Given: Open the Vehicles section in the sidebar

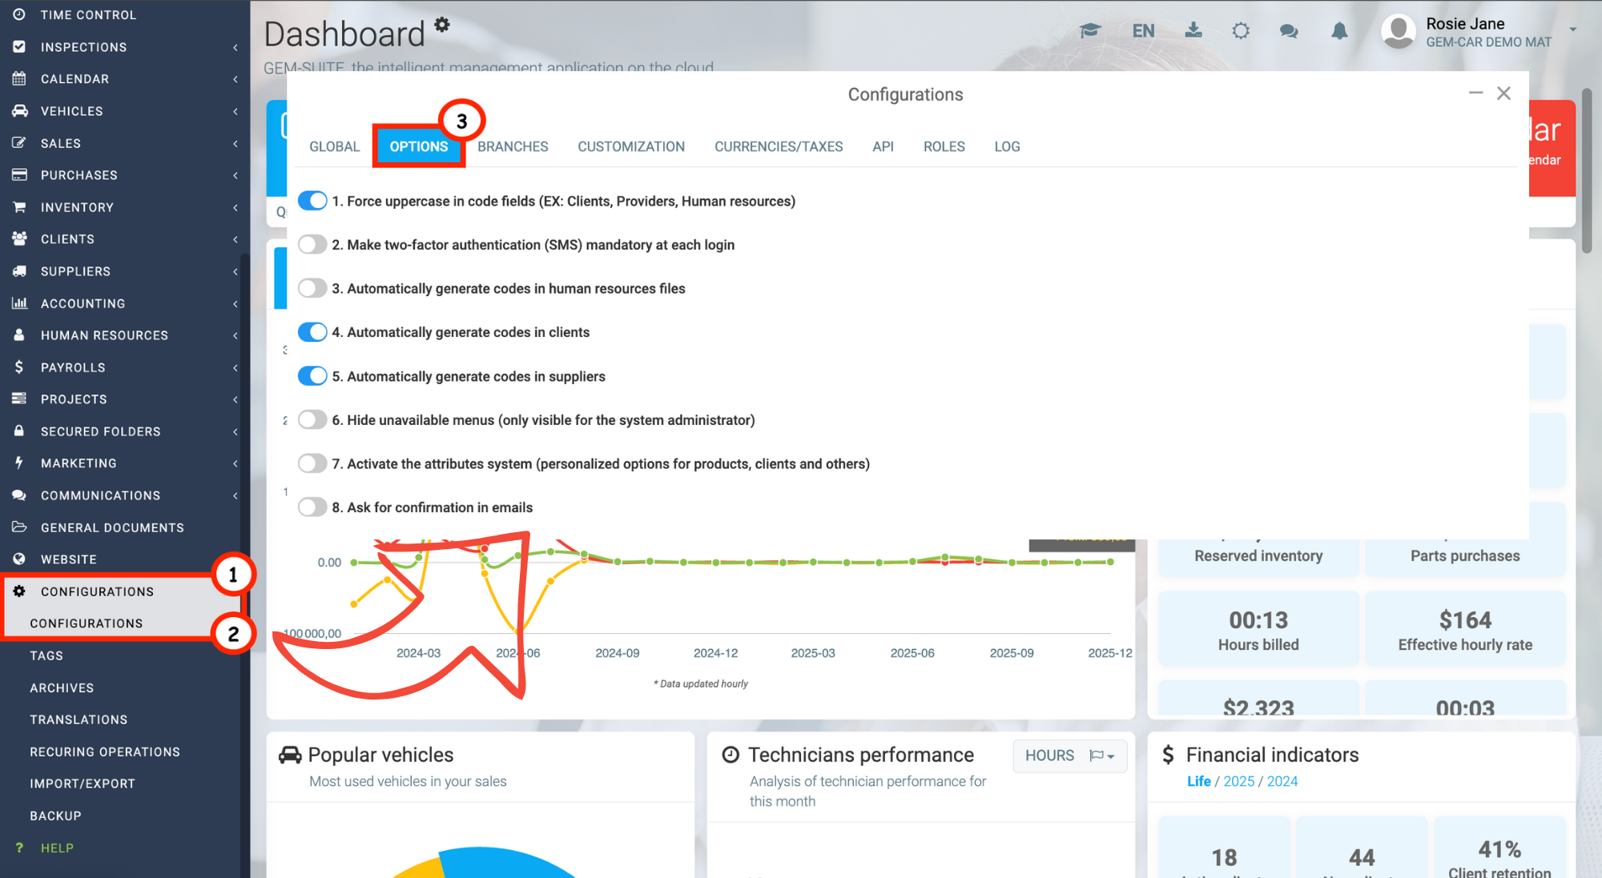Looking at the screenshot, I should 71,110.
